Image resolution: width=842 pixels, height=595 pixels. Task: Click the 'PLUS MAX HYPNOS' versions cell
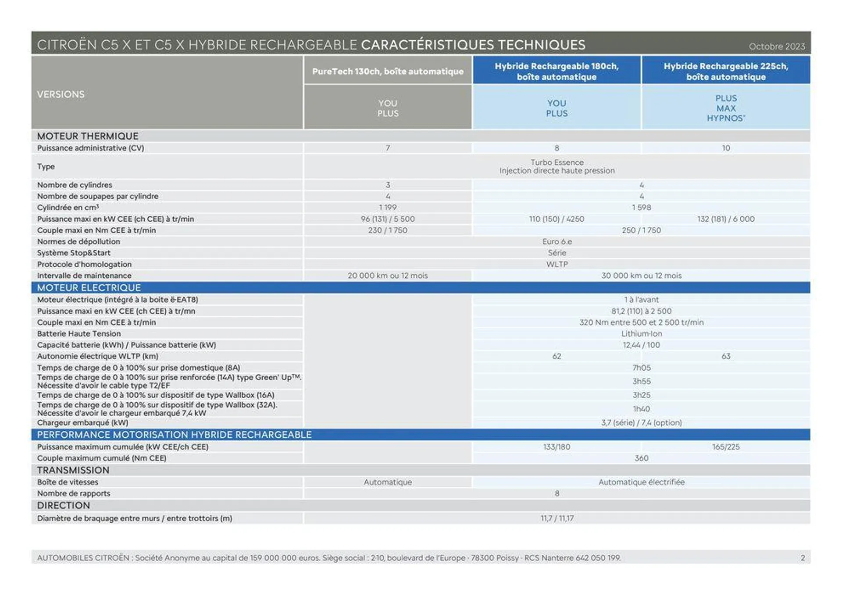(x=726, y=108)
